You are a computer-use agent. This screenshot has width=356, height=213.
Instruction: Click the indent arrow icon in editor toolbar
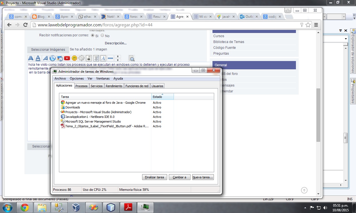coord(89,58)
